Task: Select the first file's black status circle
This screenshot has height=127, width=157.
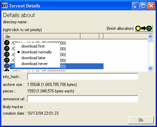Action: tap(7, 43)
